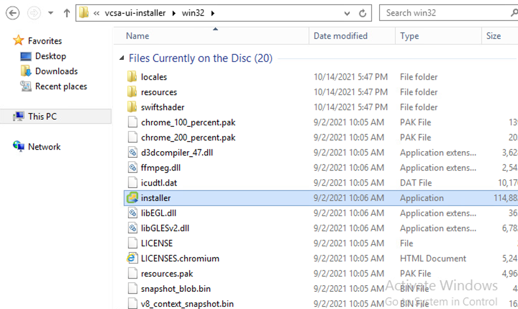Click the Back navigation arrow
The image size is (518, 309).
point(12,13)
